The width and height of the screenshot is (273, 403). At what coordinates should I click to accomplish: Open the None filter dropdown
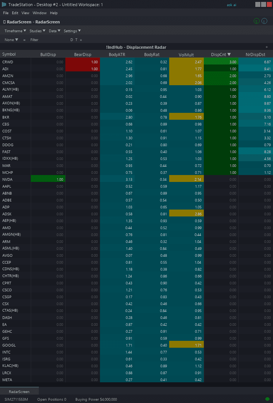11,40
